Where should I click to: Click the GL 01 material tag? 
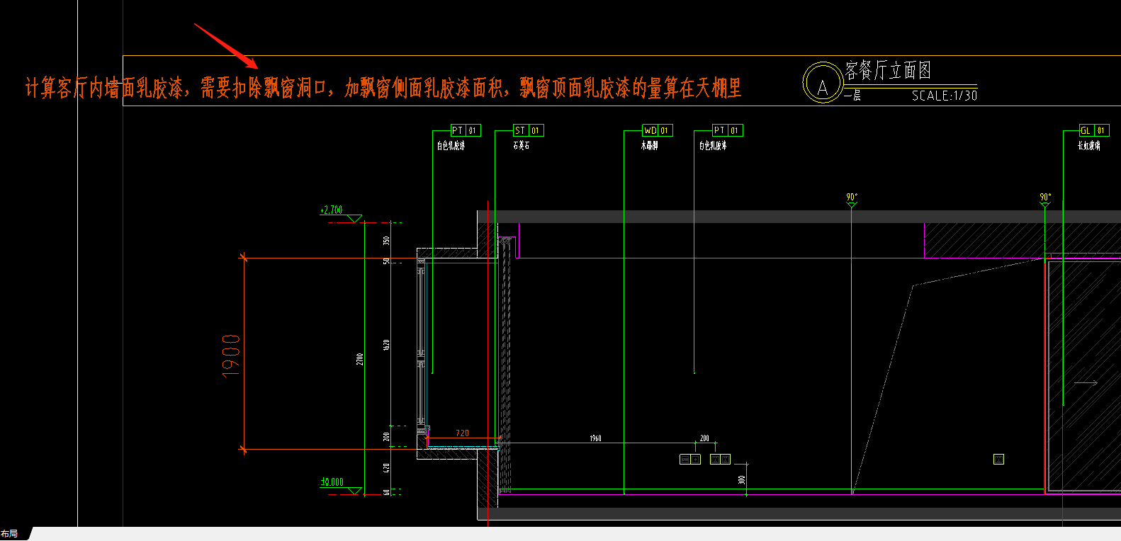[1094, 130]
